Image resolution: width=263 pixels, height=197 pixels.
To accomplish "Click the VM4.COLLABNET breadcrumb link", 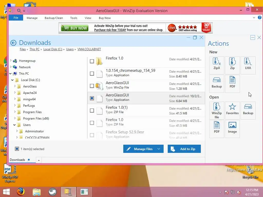I will tap(89, 49).
